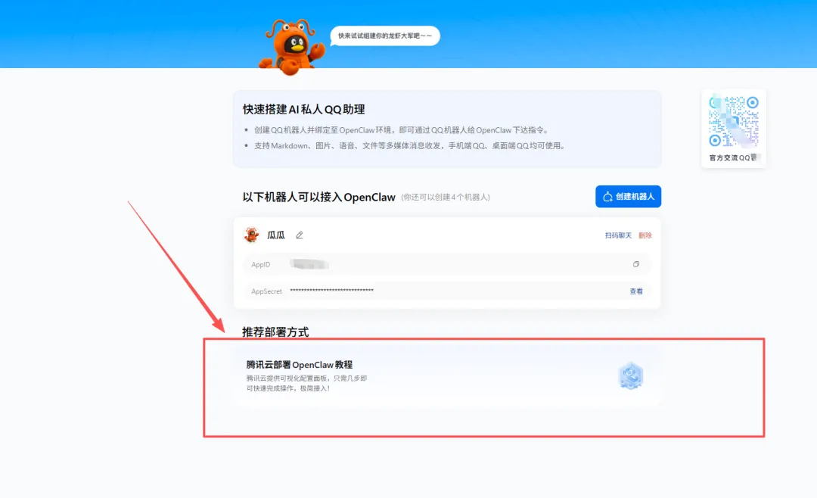The height and width of the screenshot is (498, 817).
Task: Click the lobster penguin mascot
Action: (x=292, y=47)
